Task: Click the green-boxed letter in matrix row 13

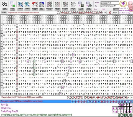Action: 34,64
